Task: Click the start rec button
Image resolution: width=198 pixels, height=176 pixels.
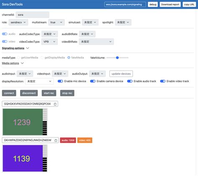Action: (x=49, y=93)
